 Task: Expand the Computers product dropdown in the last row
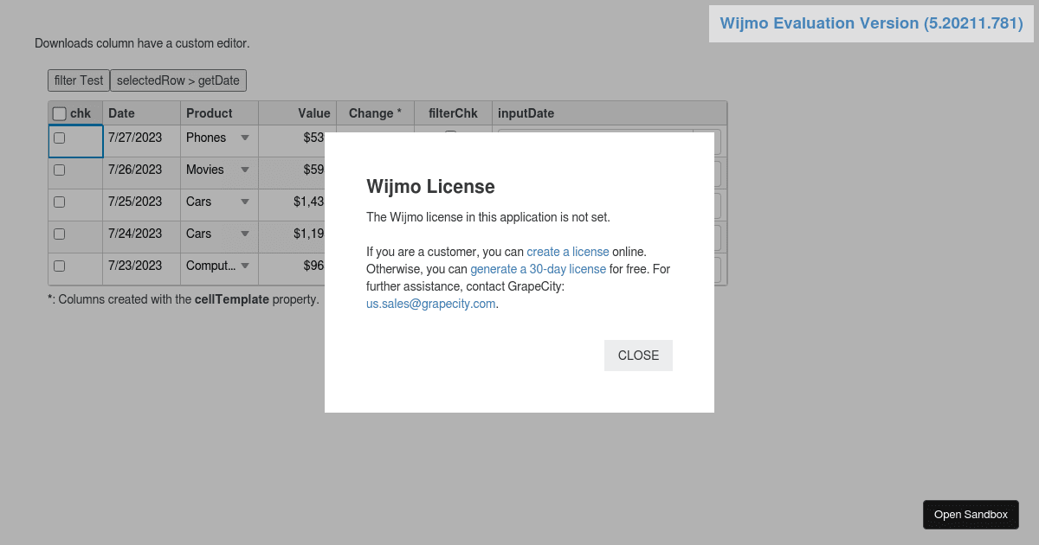coord(245,266)
